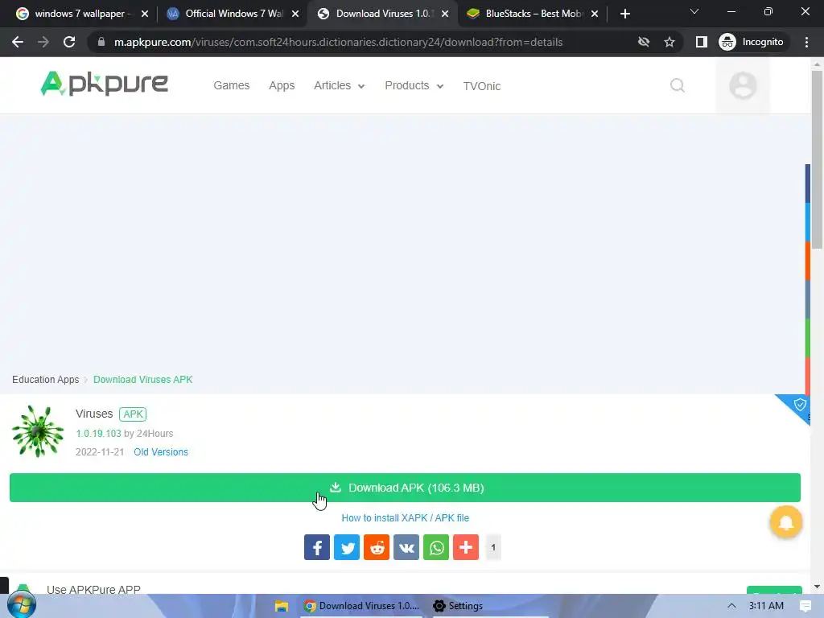Click the page vertical scrollbar thumb
824x618 pixels.
click(x=817, y=159)
